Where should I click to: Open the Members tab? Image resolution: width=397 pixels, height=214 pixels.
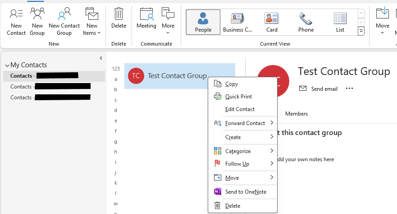[297, 114]
